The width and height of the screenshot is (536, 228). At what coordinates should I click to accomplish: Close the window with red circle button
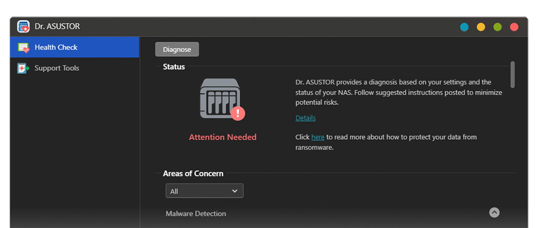(x=514, y=27)
